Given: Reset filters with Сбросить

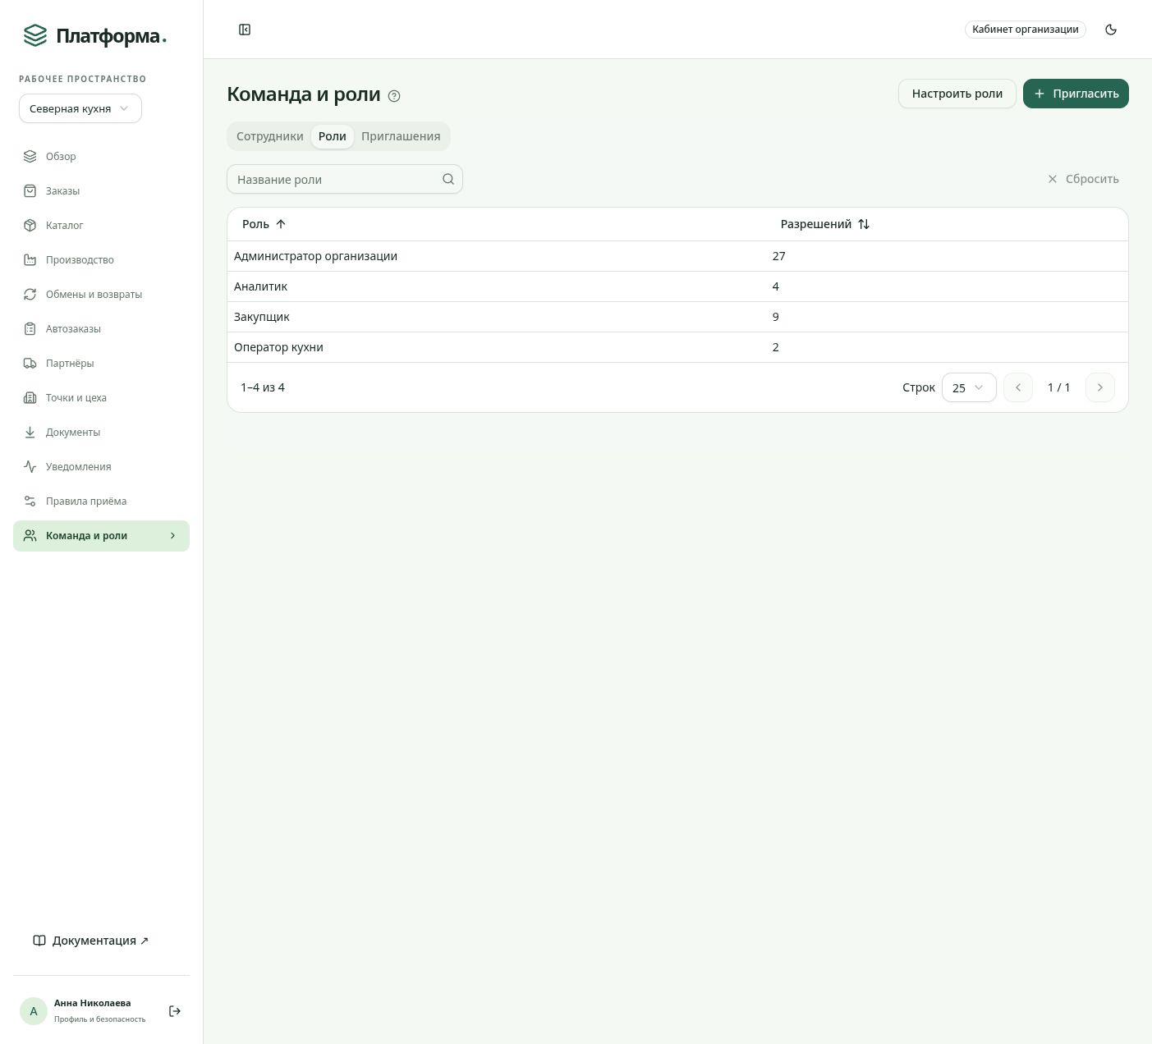Looking at the screenshot, I should click(1083, 179).
